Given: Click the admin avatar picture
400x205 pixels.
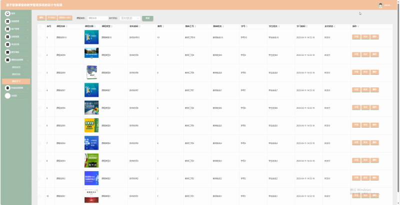Looking at the screenshot, I should pyautogui.click(x=380, y=5).
